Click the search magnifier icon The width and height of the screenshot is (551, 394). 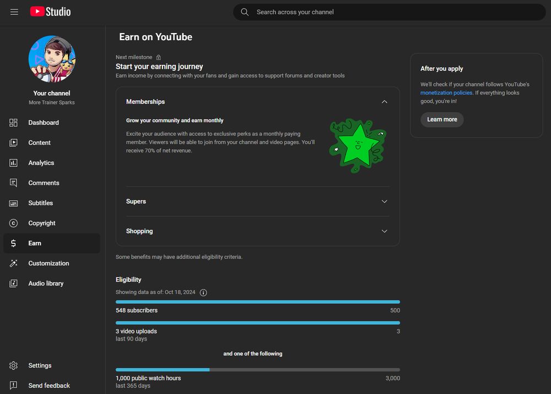point(245,12)
